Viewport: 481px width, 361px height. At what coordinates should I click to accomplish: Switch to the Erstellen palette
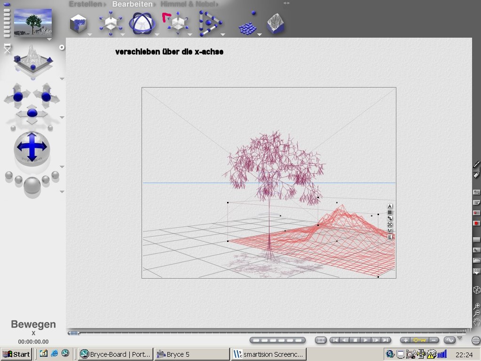pyautogui.click(x=85, y=4)
